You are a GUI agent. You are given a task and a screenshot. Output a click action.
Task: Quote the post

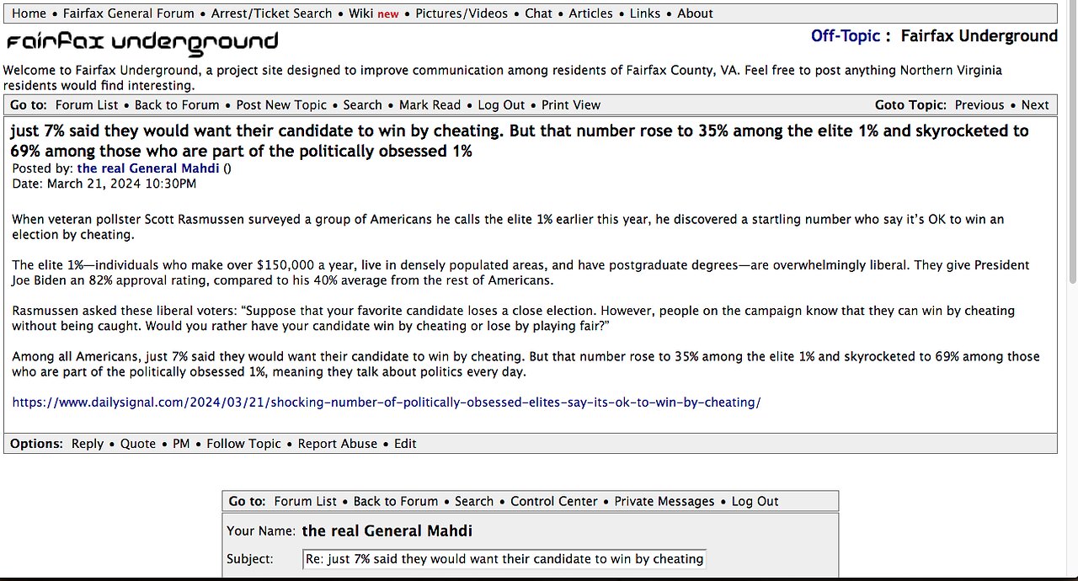pos(138,444)
